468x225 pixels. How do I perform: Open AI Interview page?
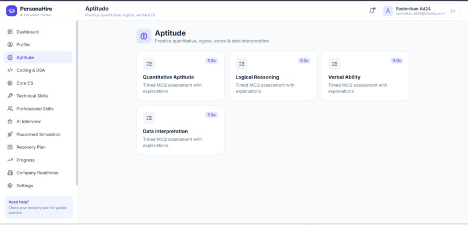pos(38,122)
